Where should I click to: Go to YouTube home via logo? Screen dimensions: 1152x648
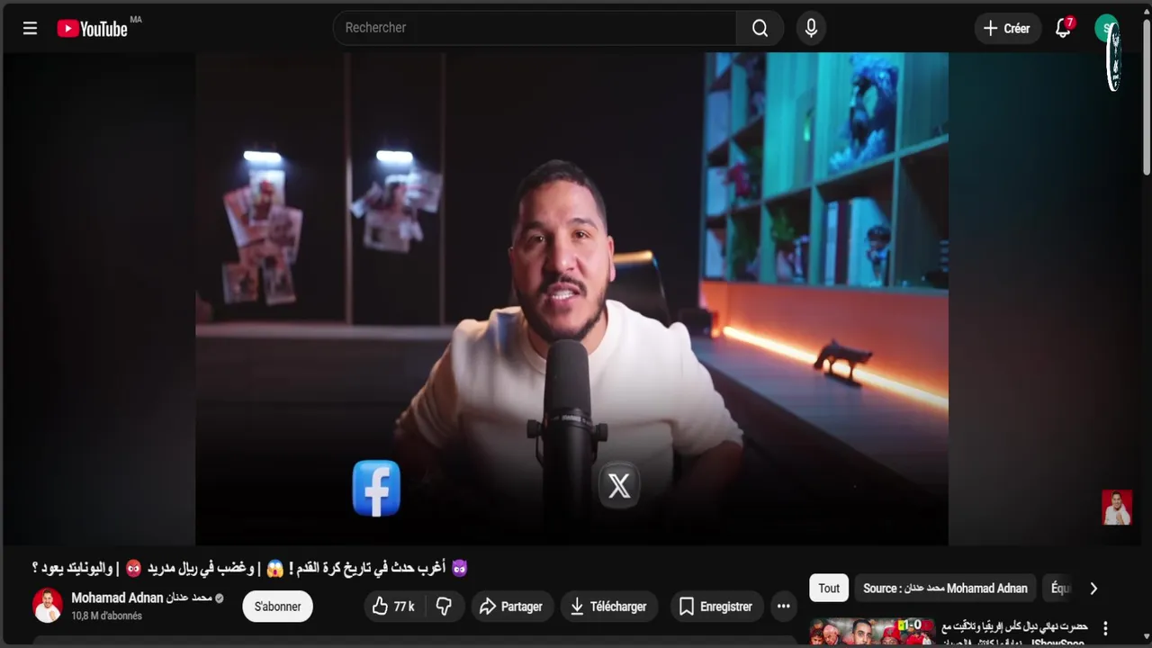pyautogui.click(x=93, y=29)
